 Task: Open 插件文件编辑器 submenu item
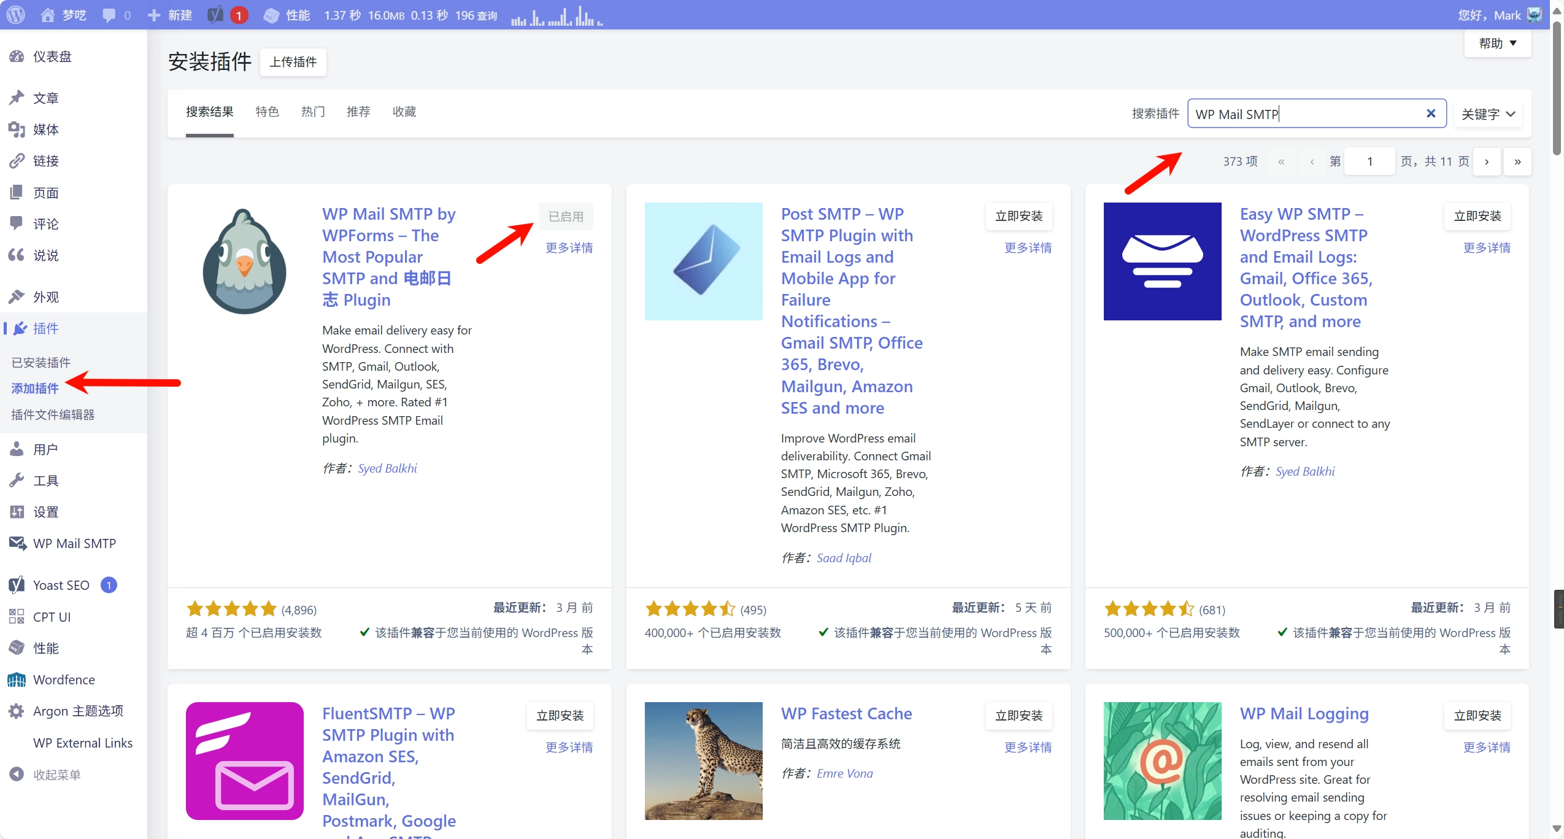(53, 415)
